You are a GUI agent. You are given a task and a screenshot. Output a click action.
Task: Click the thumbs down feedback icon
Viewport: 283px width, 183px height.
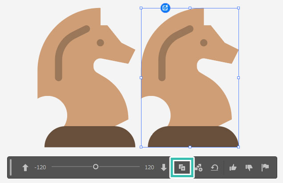coord(249,167)
